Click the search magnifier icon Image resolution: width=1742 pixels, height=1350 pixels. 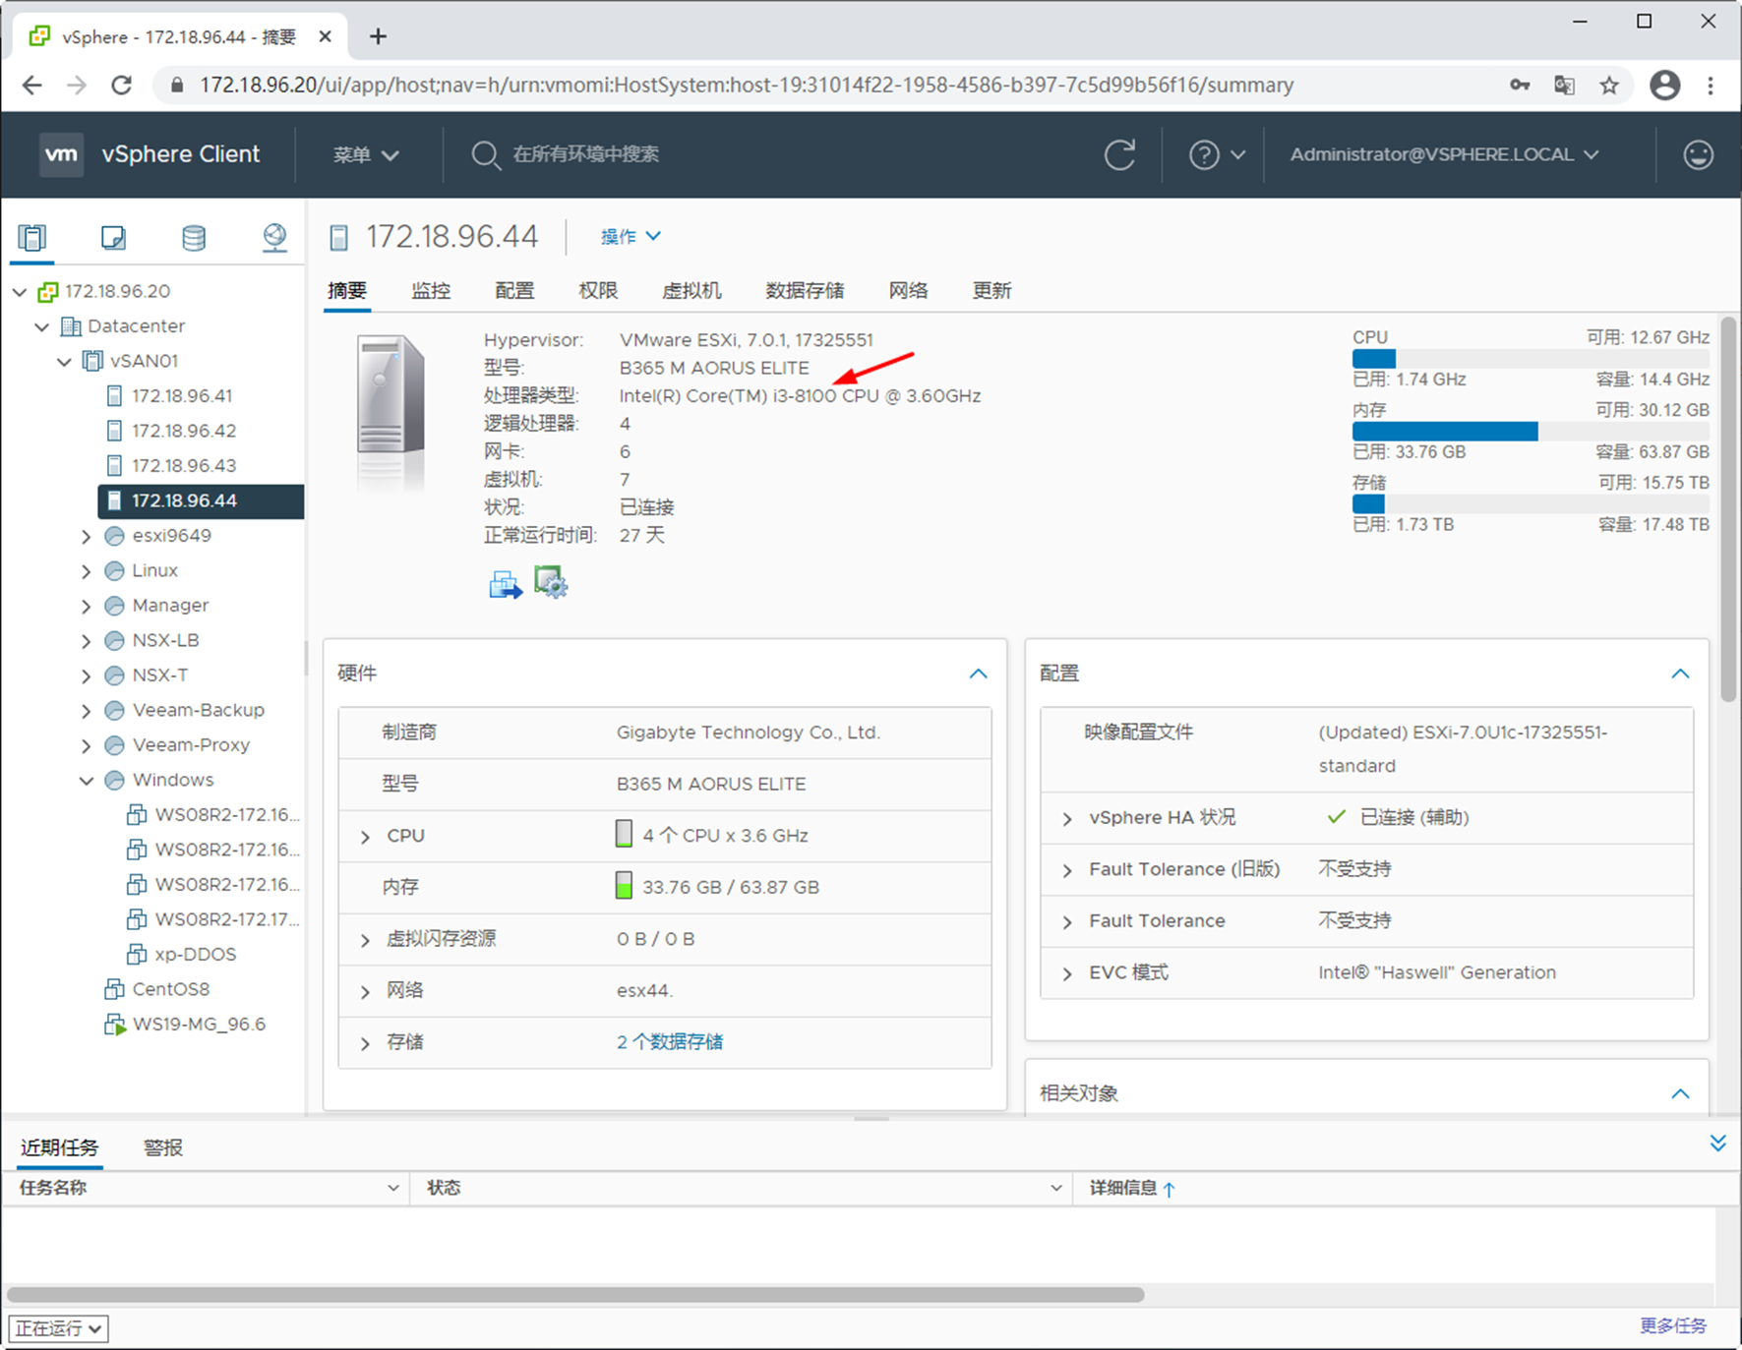(x=485, y=154)
